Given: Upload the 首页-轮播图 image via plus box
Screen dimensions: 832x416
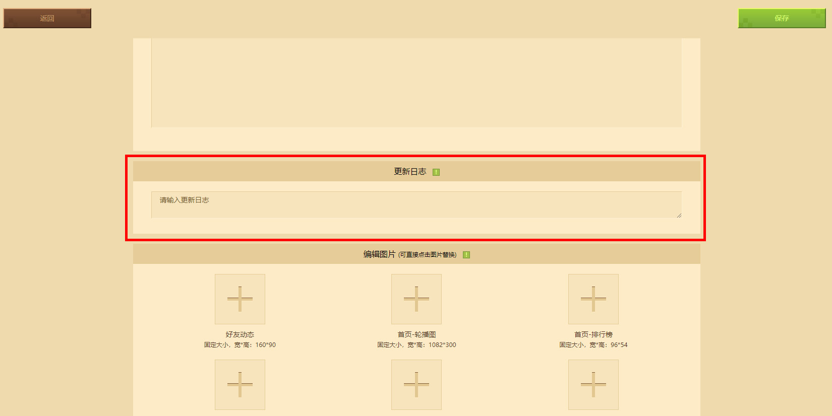Looking at the screenshot, I should pos(417,299).
